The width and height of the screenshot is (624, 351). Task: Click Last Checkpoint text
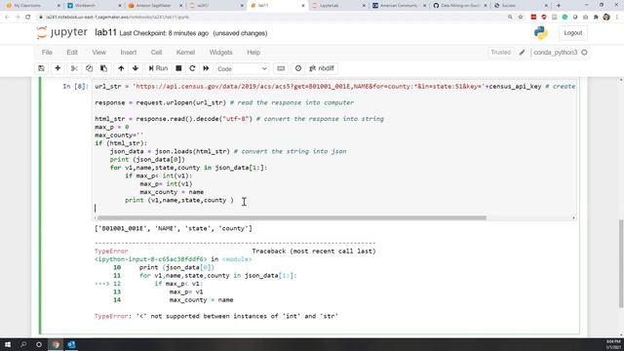point(164,33)
